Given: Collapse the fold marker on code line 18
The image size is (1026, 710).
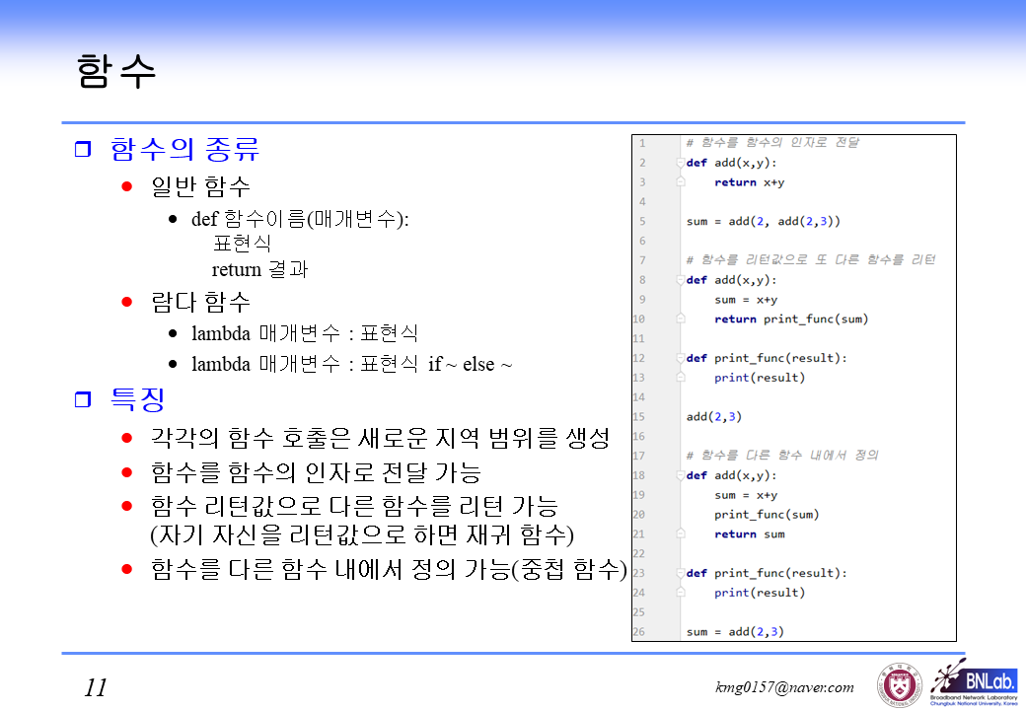Looking at the screenshot, I should click(x=681, y=475).
